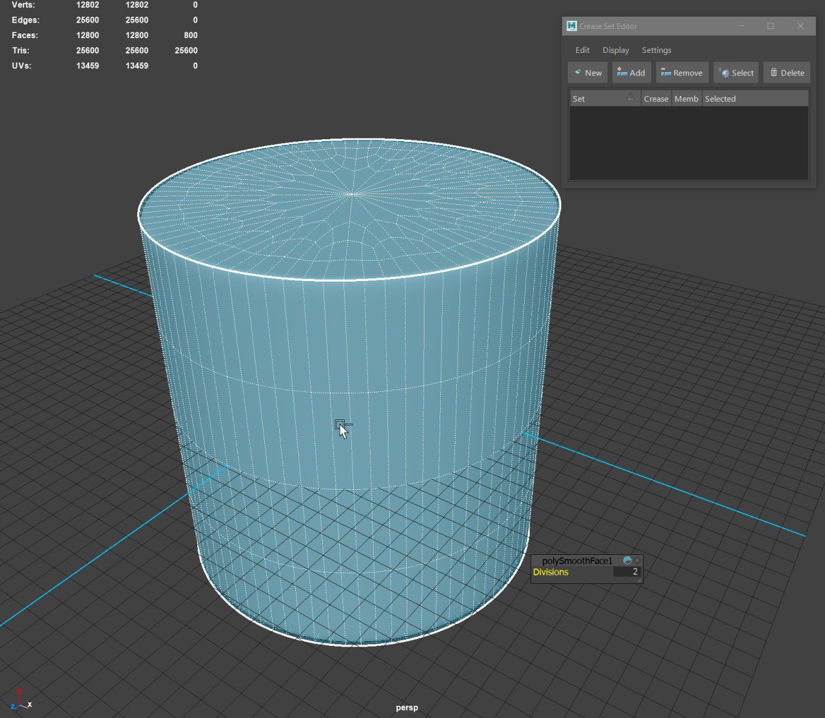Screen dimensions: 825x718
Task: Click the Faces: heads-up label
Action: (x=24, y=35)
